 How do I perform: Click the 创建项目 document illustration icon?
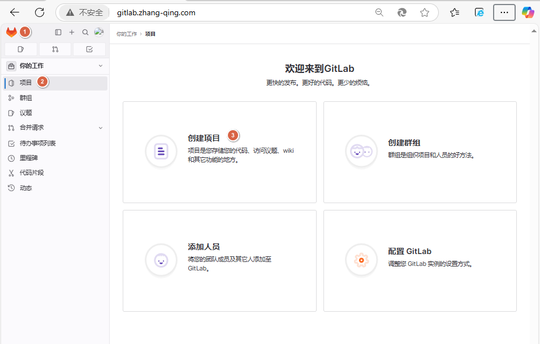click(x=161, y=151)
